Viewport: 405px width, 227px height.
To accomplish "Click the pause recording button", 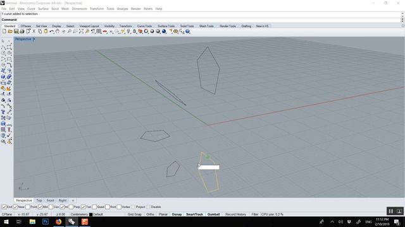I will [391, 211].
